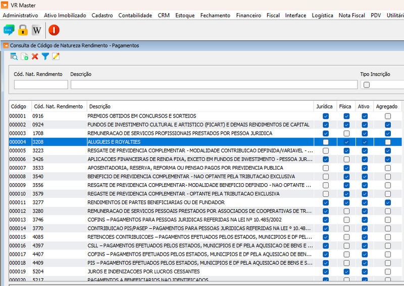Screen dimensions: 404x286
Task: Toggle the Tipo Inscrição checkbox
Action: click(x=367, y=85)
